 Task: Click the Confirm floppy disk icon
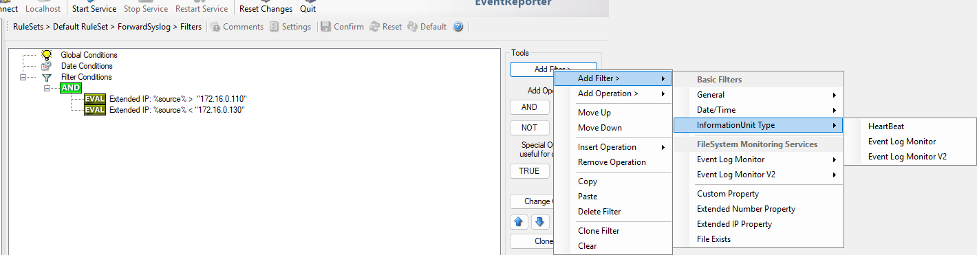326,27
